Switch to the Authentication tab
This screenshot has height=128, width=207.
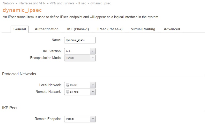(x=47, y=29)
